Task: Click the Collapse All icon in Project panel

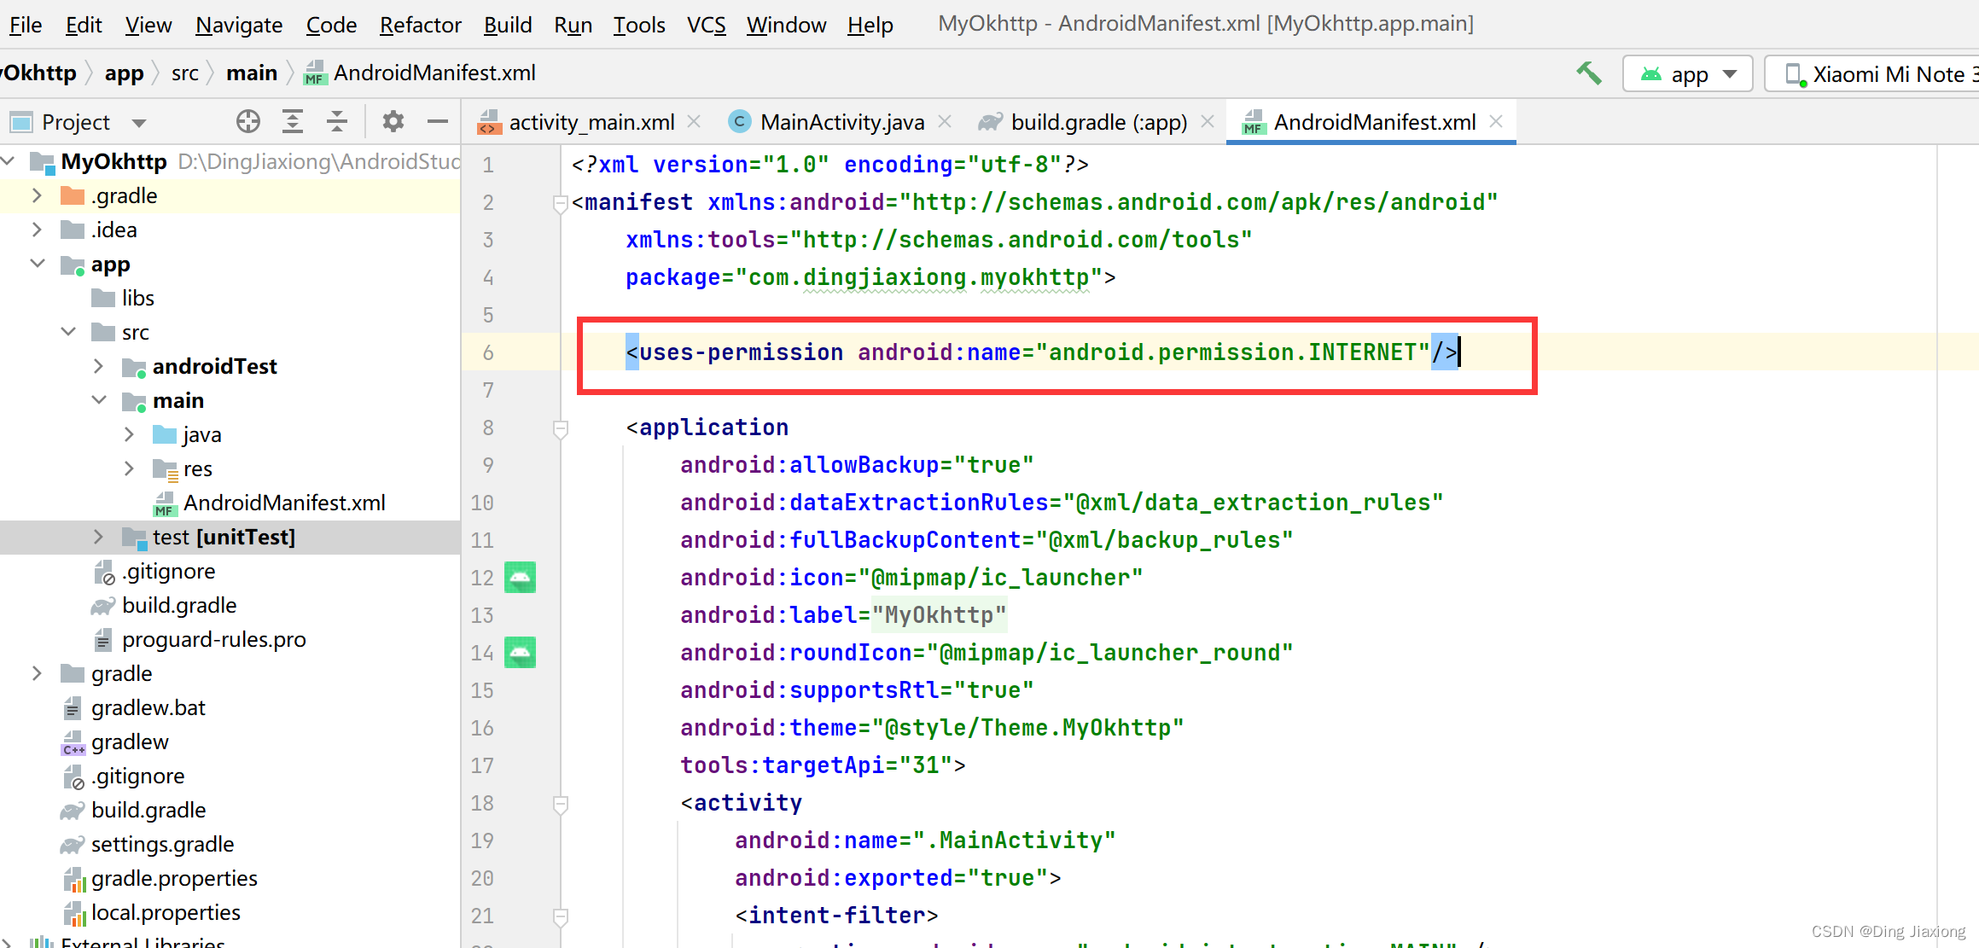Action: pyautogui.click(x=337, y=122)
